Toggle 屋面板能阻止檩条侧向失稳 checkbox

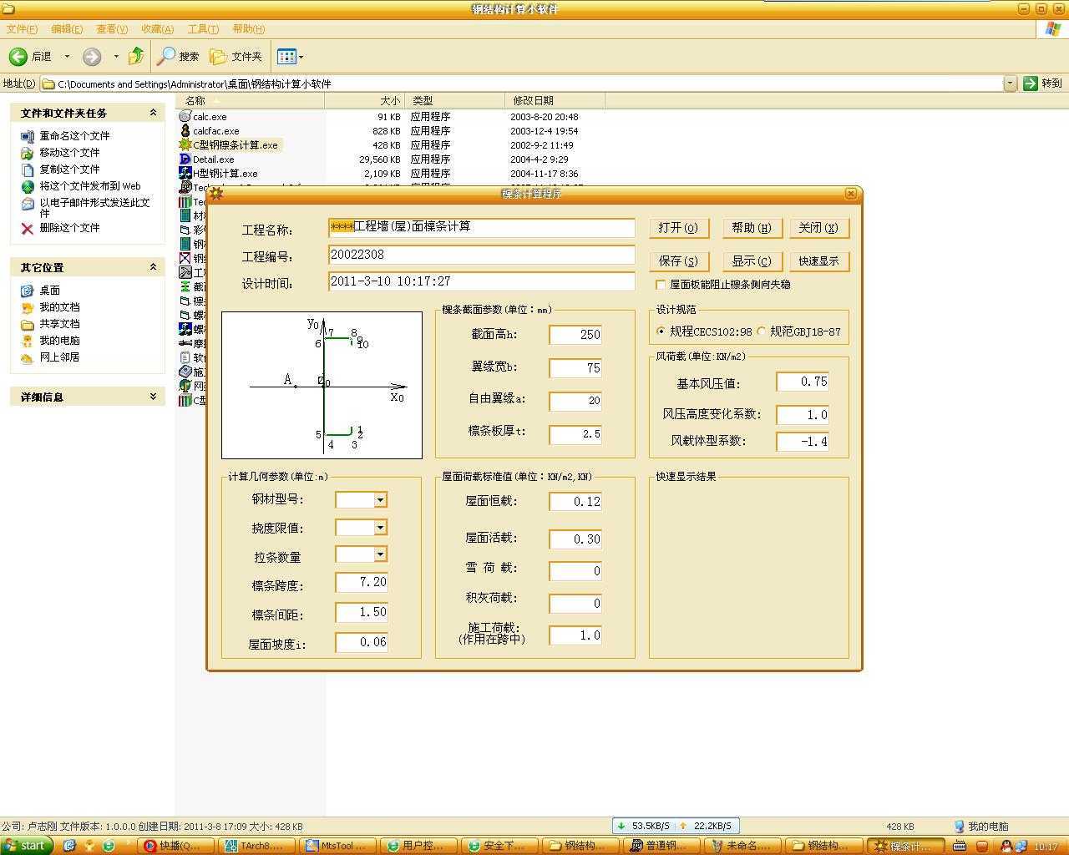click(661, 285)
